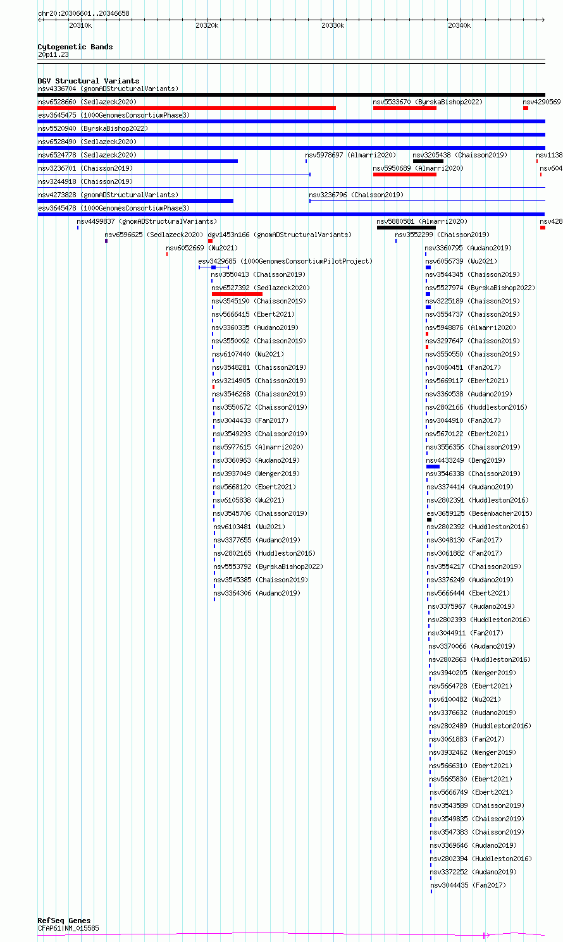Click the RefSeq Genes track title

point(64,921)
